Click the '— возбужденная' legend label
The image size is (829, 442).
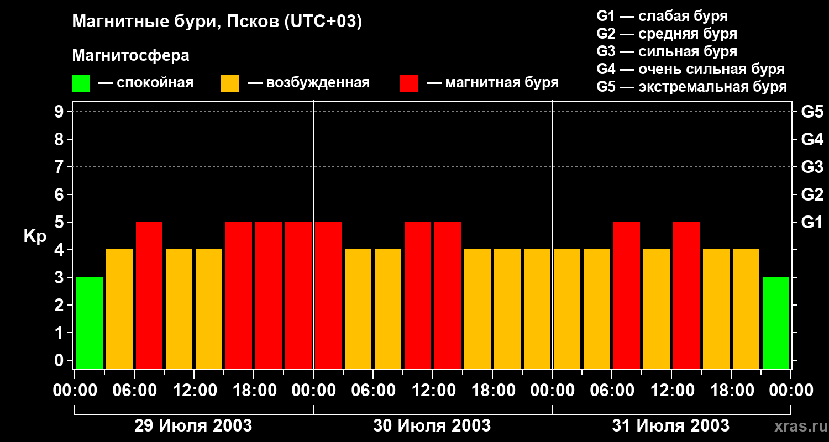click(308, 83)
